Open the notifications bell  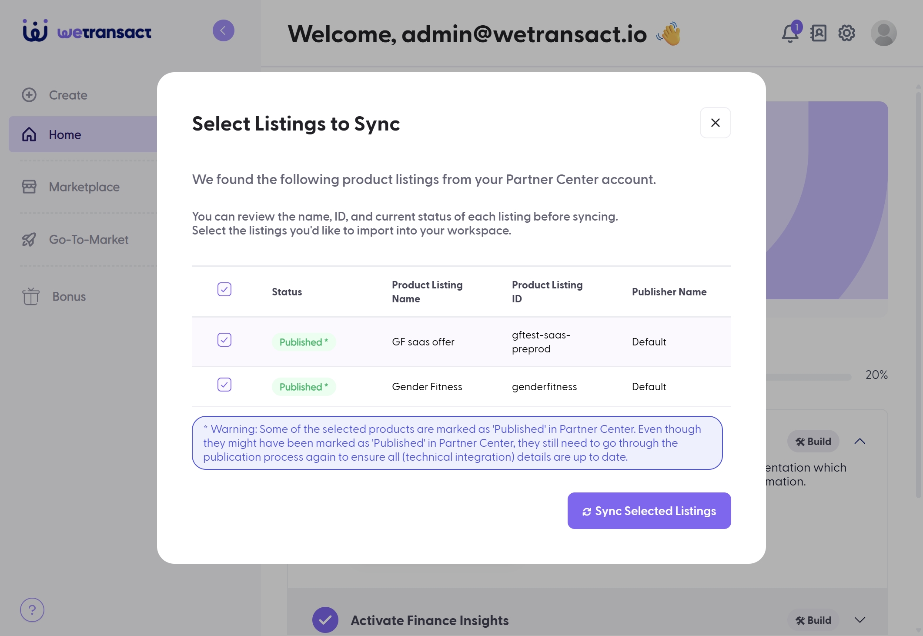click(x=790, y=33)
